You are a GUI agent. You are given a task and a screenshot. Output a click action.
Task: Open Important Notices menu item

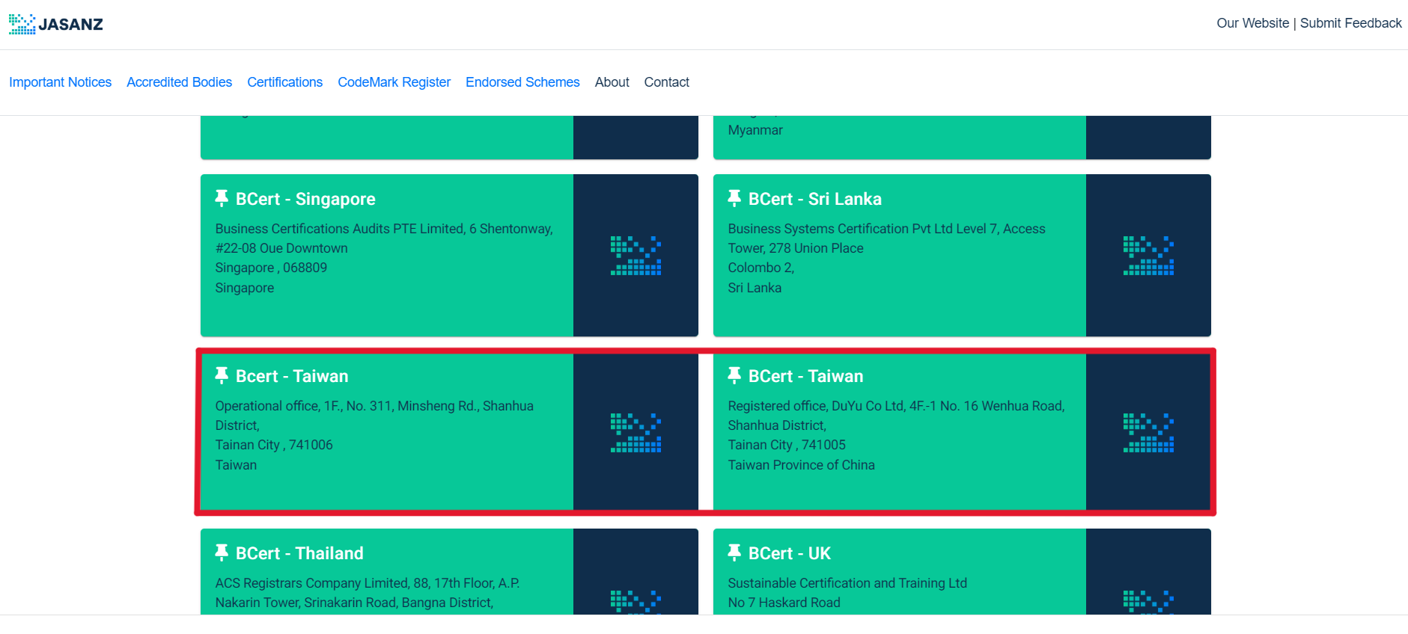(60, 82)
